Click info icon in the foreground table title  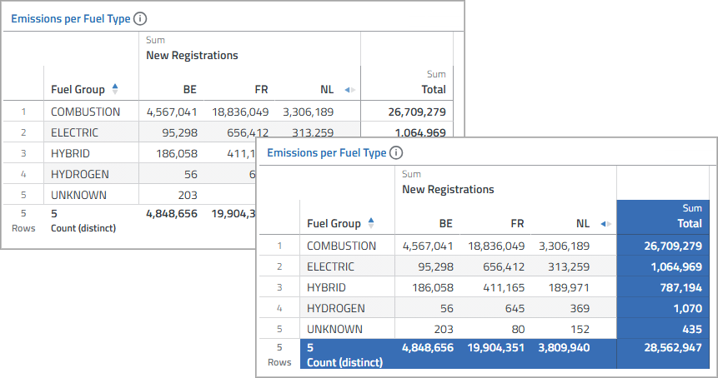pos(396,153)
